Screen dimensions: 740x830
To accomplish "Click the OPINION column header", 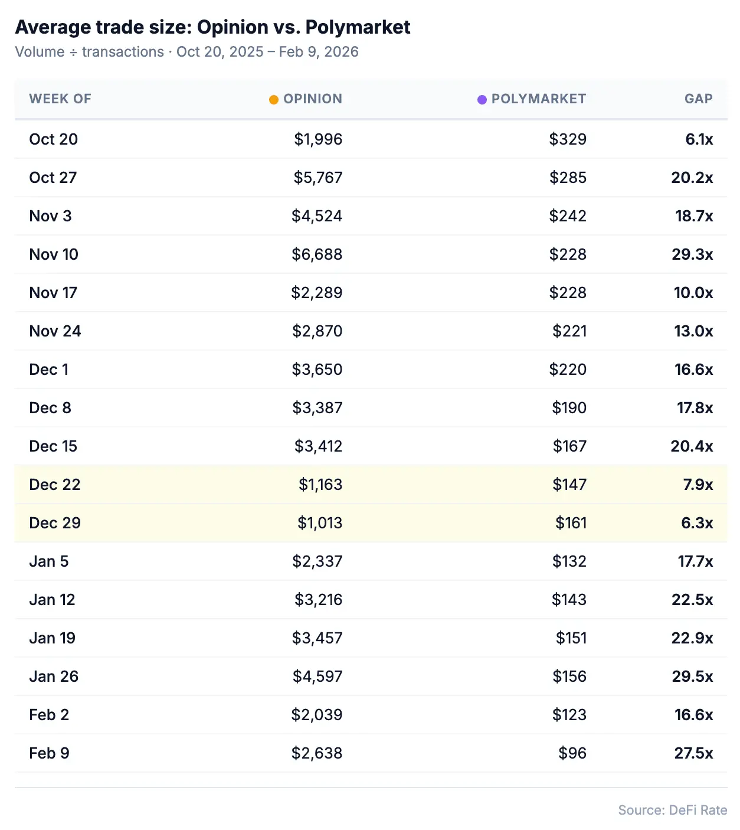I will click(x=313, y=99).
